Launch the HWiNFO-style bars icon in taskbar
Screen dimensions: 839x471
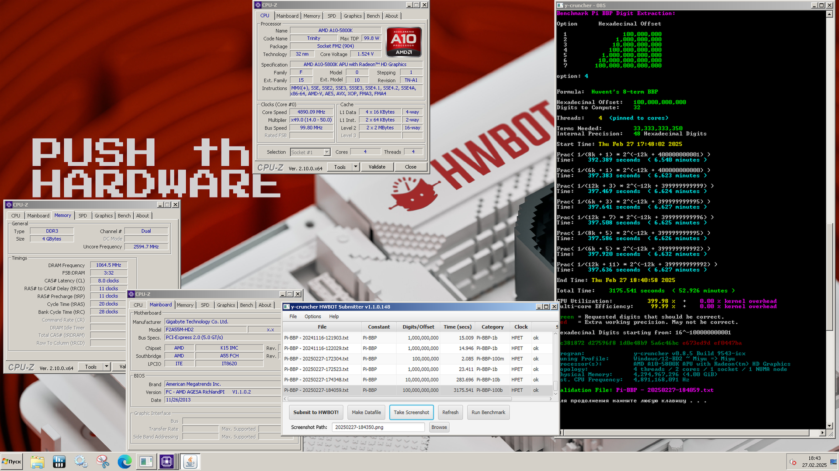point(59,461)
